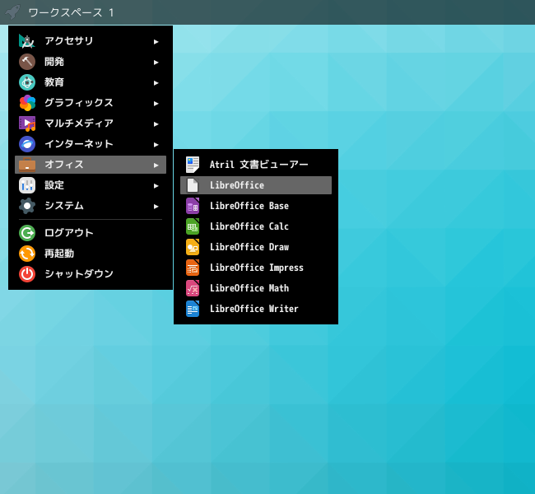The width and height of the screenshot is (535, 494).
Task: Click the オフィス briefcase icon
Action: [27, 165]
